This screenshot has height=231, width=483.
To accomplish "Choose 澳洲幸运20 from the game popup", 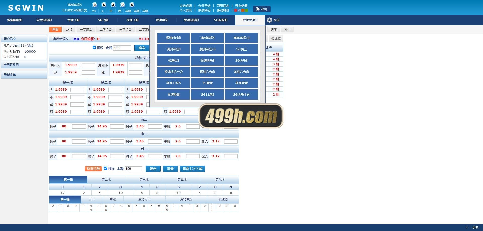I will tap(208, 49).
